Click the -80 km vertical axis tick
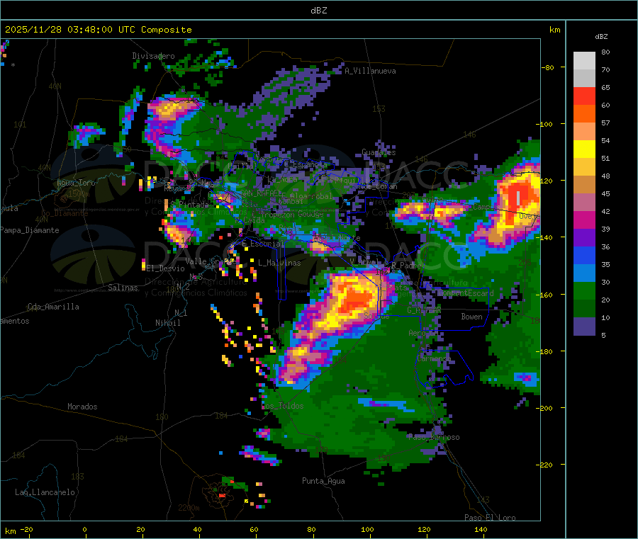The width and height of the screenshot is (638, 539). coord(547,67)
